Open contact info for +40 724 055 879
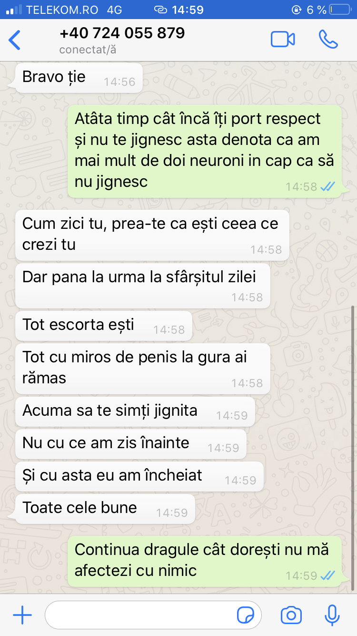Viewport: 357px width, 636px height. pos(122,33)
